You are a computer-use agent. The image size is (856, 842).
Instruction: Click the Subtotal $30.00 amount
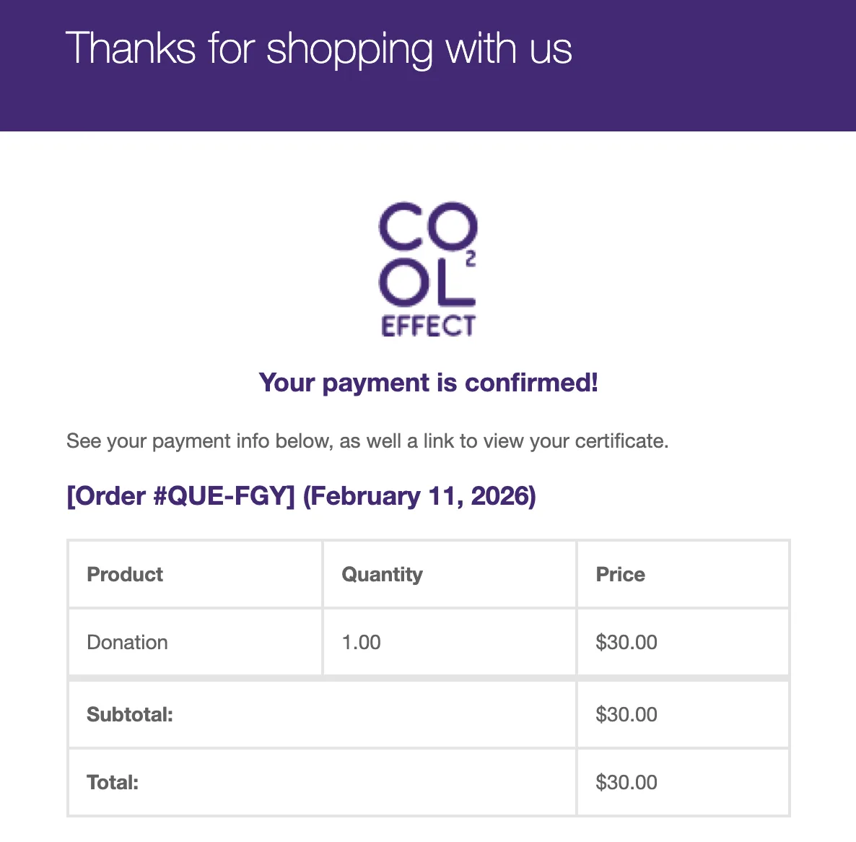coord(626,715)
